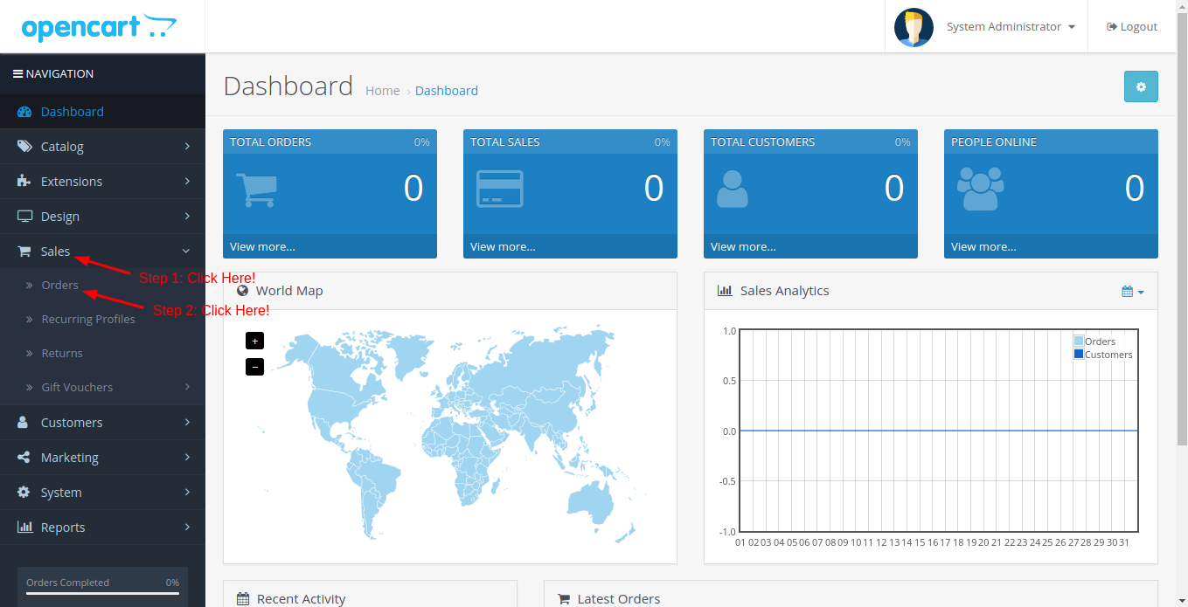Click the Sales Analytics chart icon
The width and height of the screenshot is (1188, 607).
point(725,291)
